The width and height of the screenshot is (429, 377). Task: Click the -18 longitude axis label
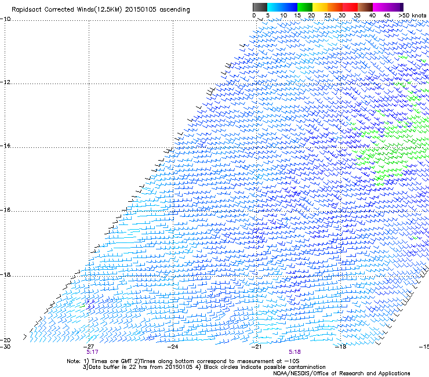tap(341, 347)
